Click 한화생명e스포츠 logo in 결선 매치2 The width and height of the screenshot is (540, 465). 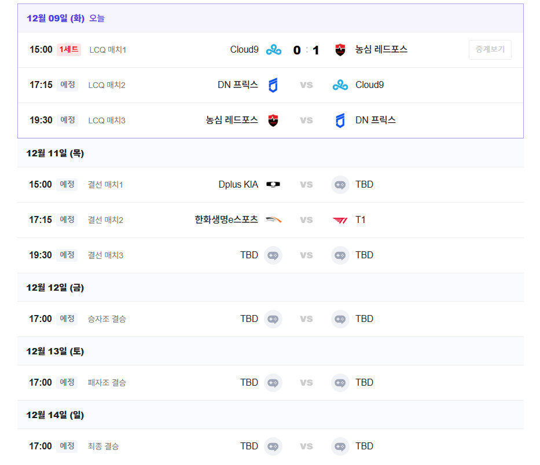pos(273,219)
